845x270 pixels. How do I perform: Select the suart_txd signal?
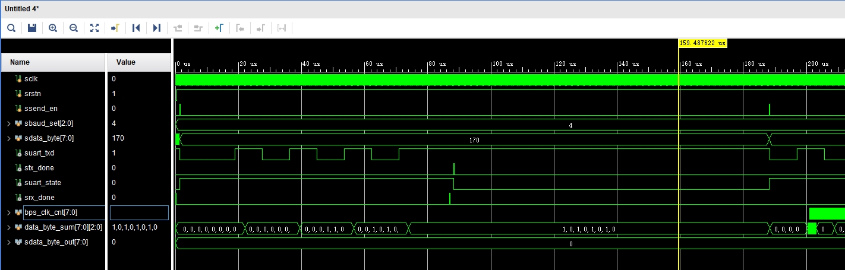39,153
